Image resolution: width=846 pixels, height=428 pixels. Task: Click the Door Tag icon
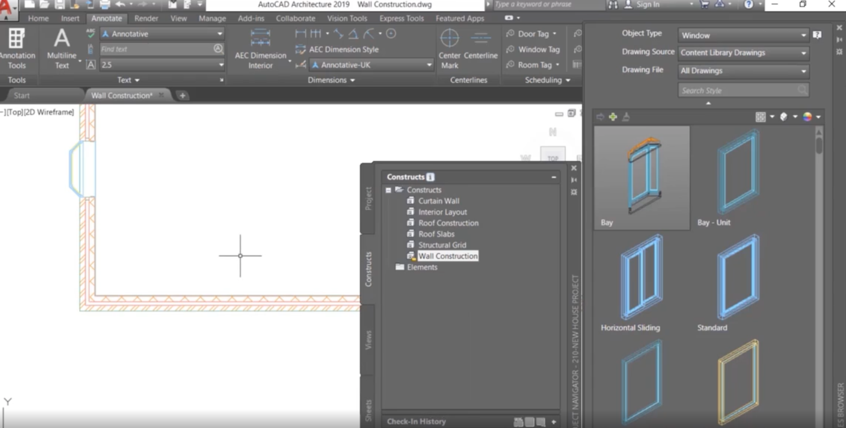pos(511,34)
